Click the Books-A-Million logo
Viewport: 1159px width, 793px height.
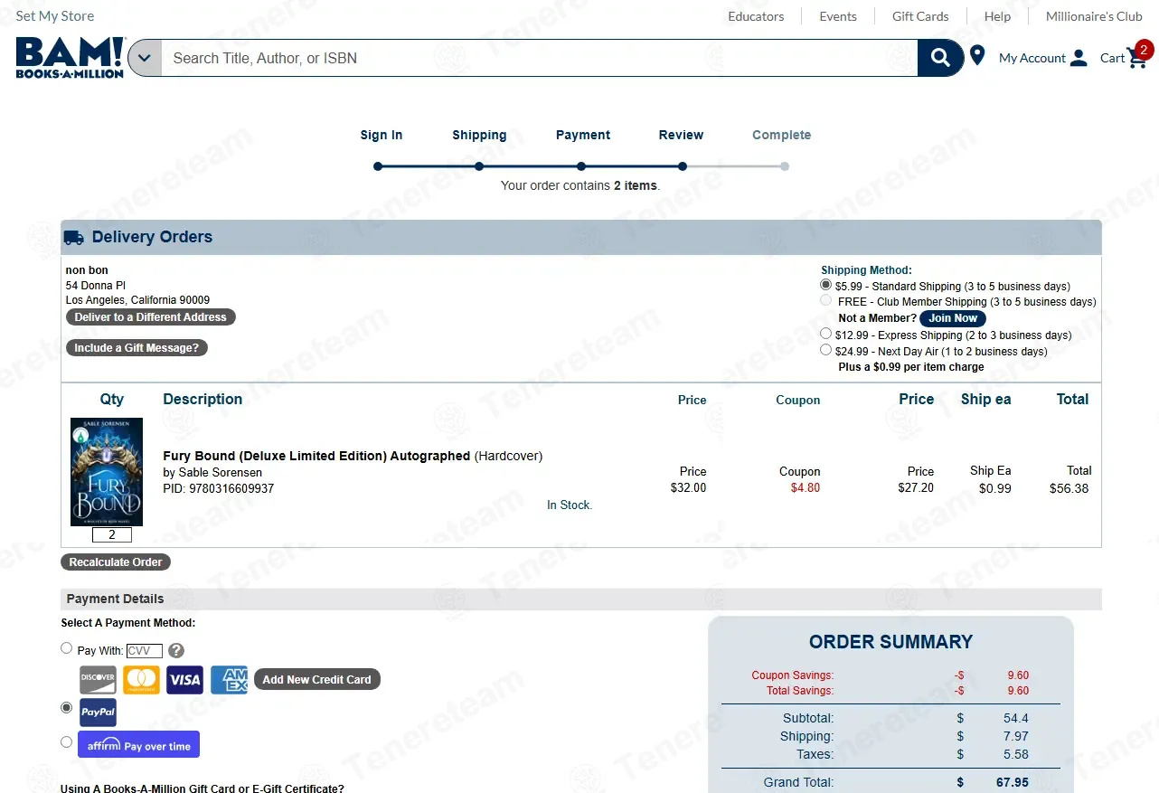pos(71,57)
